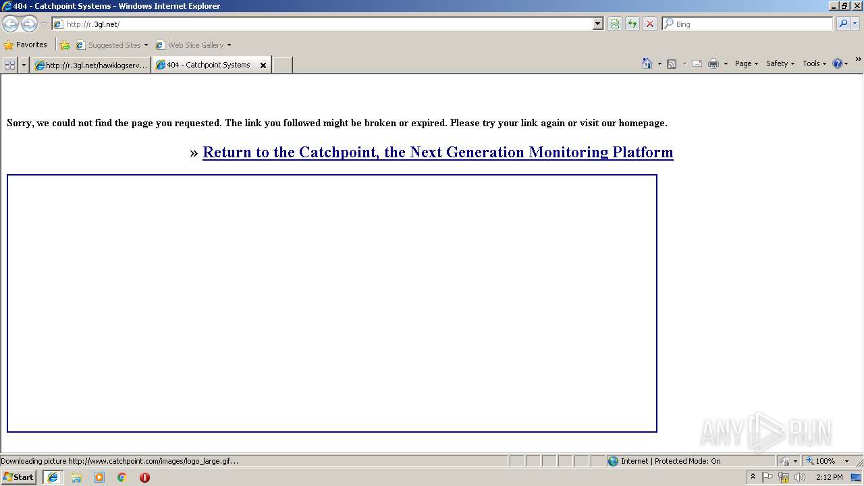Open the Web Slice Gallery item
This screenshot has height=486, width=864.
(x=193, y=45)
